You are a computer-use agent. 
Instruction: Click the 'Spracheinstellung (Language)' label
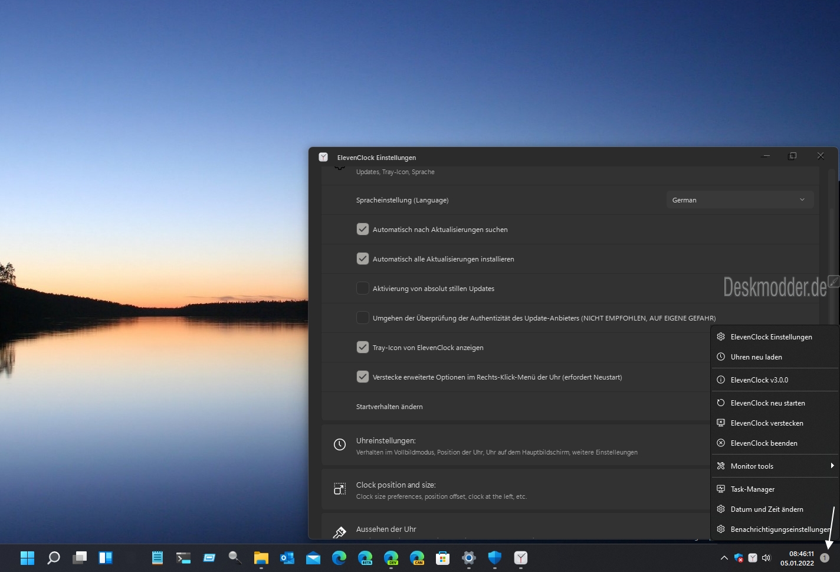[402, 200]
